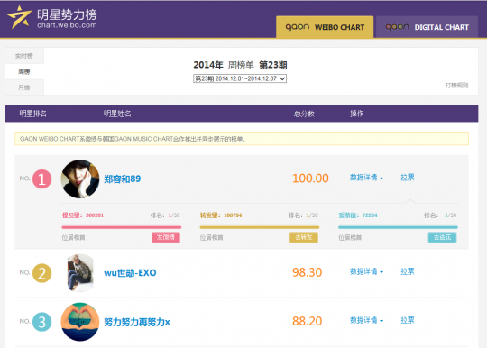Click the star logo of 明星势力榜
The height and width of the screenshot is (348, 487).
19,17
